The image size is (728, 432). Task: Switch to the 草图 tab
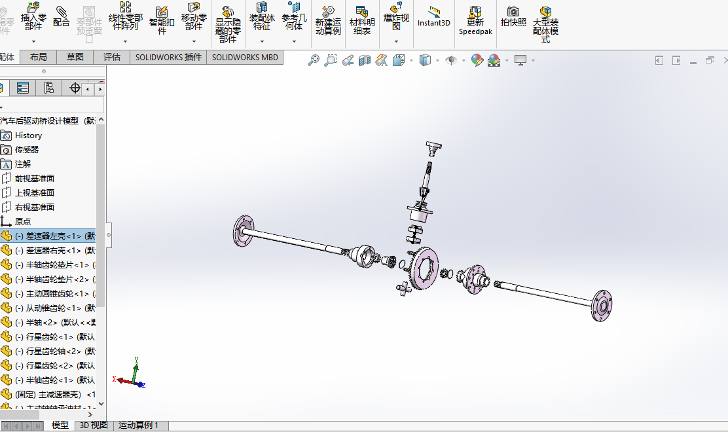(x=75, y=57)
